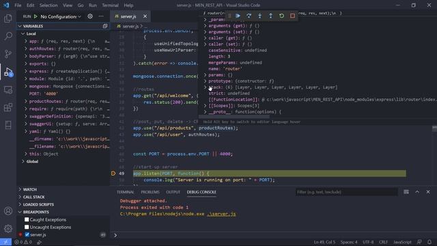The image size is (437, 246).
Task: Open the Manage gear in activity bar
Action: point(8,229)
